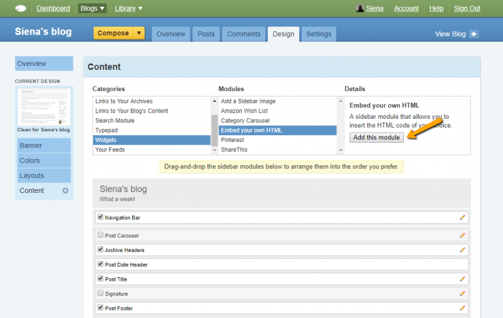Click pencil edit icon for Post Title

point(463,279)
